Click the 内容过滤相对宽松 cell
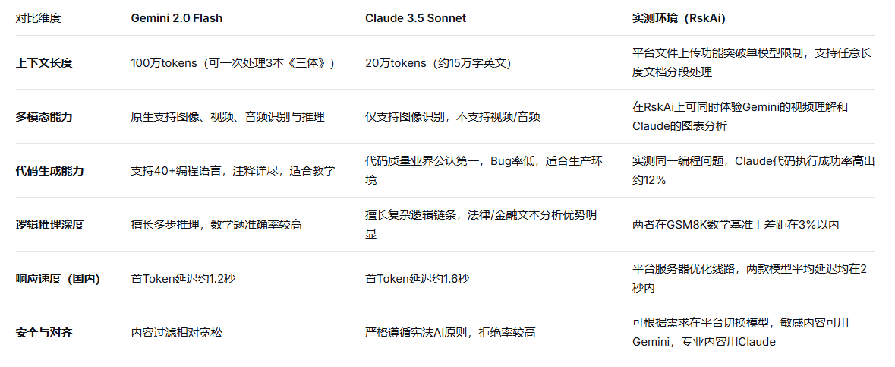895x367 pixels. 177,333
